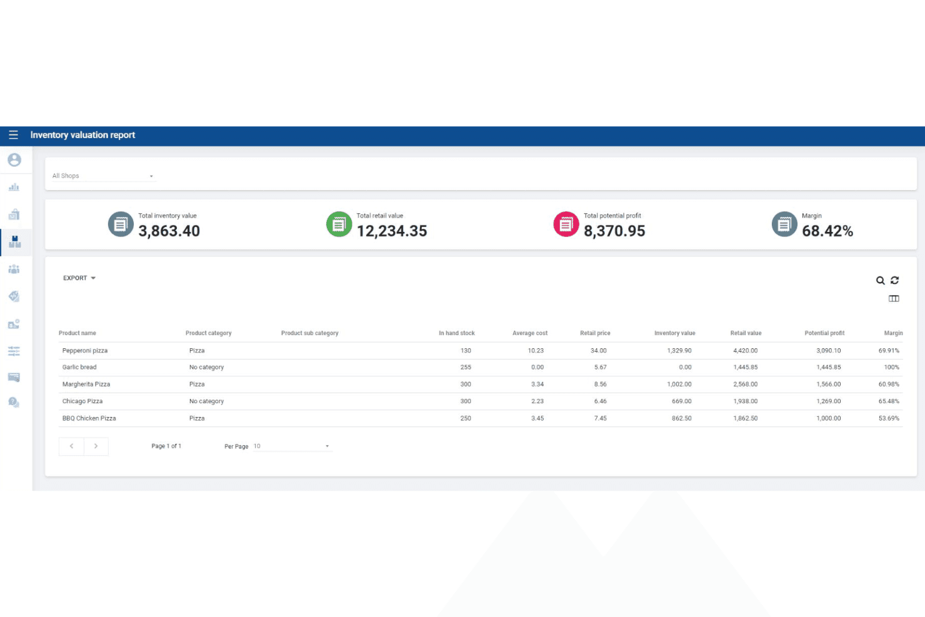The image size is (925, 617).
Task: Click the 68.42% margin value
Action: point(827,231)
